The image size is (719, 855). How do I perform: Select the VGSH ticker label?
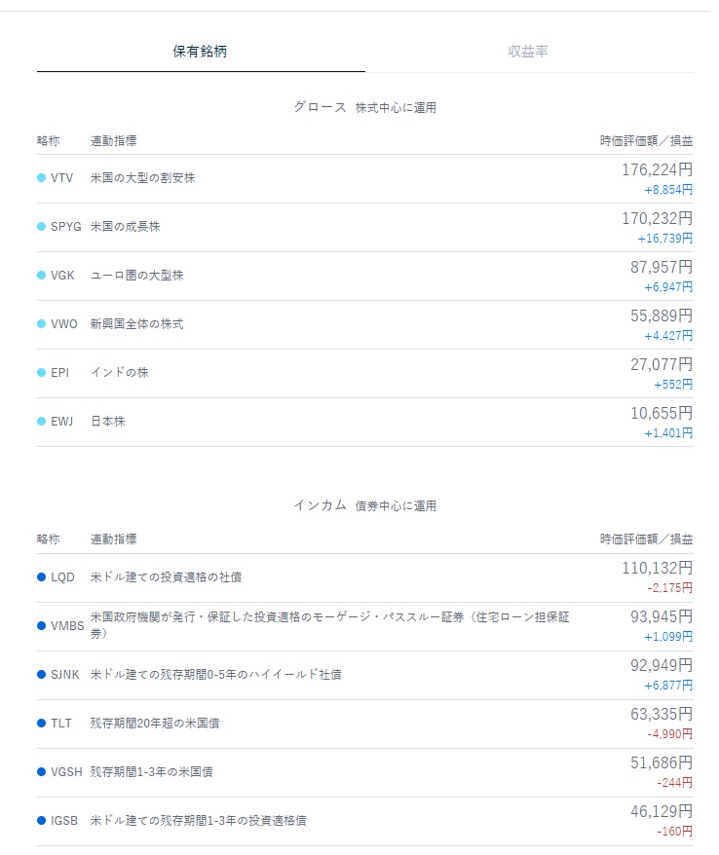click(x=66, y=771)
